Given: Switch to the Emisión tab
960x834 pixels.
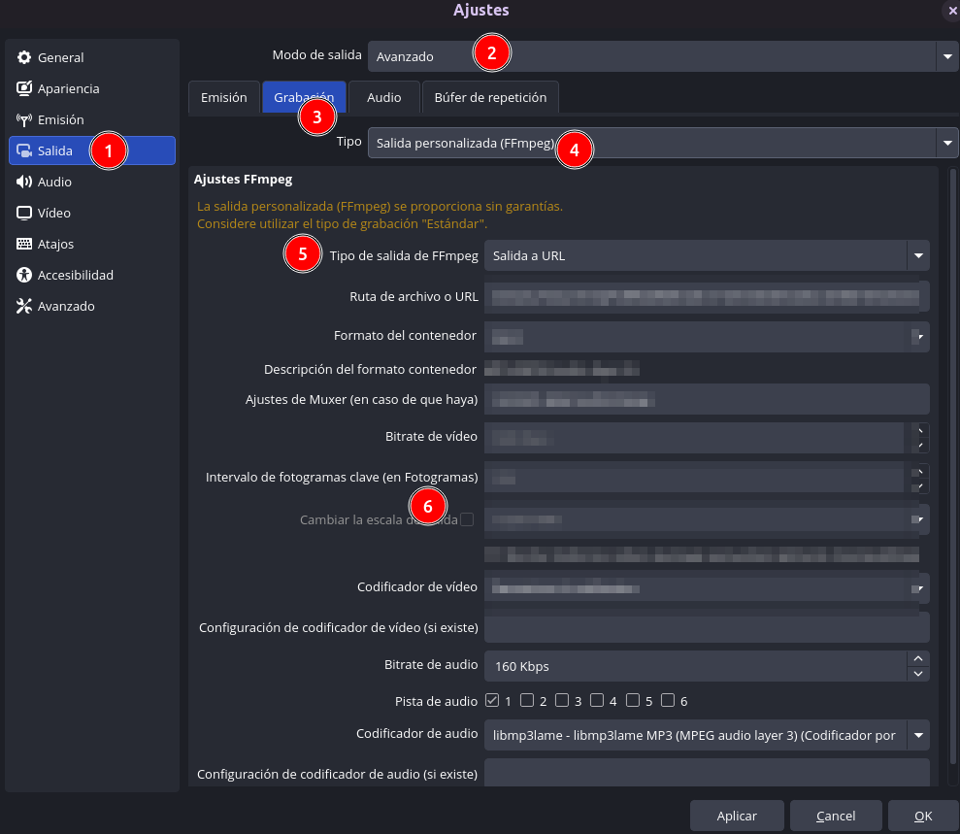Looking at the screenshot, I should click(224, 97).
